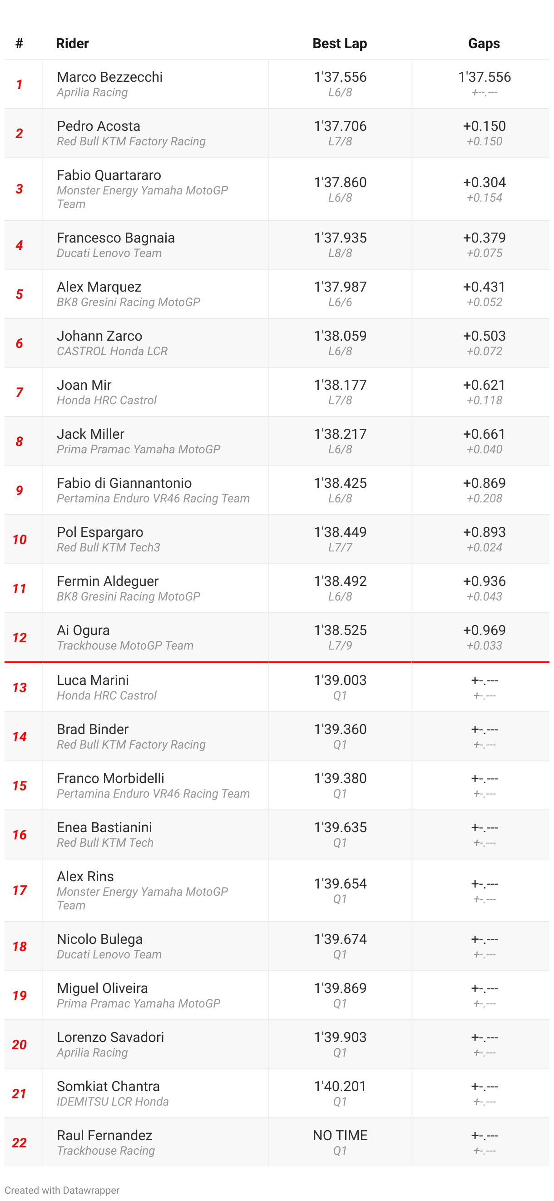Click the Rider column header
Screen dimensions: 554x1201
(72, 43)
